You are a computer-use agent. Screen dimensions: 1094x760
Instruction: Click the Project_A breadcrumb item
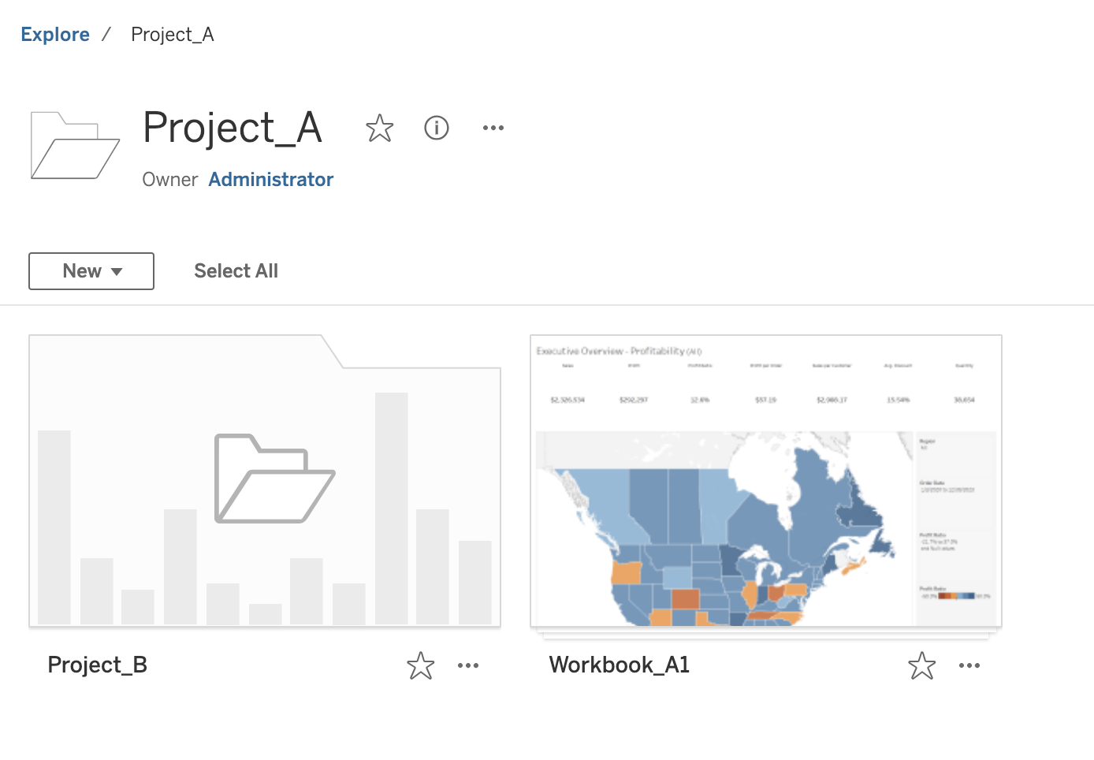pos(173,35)
